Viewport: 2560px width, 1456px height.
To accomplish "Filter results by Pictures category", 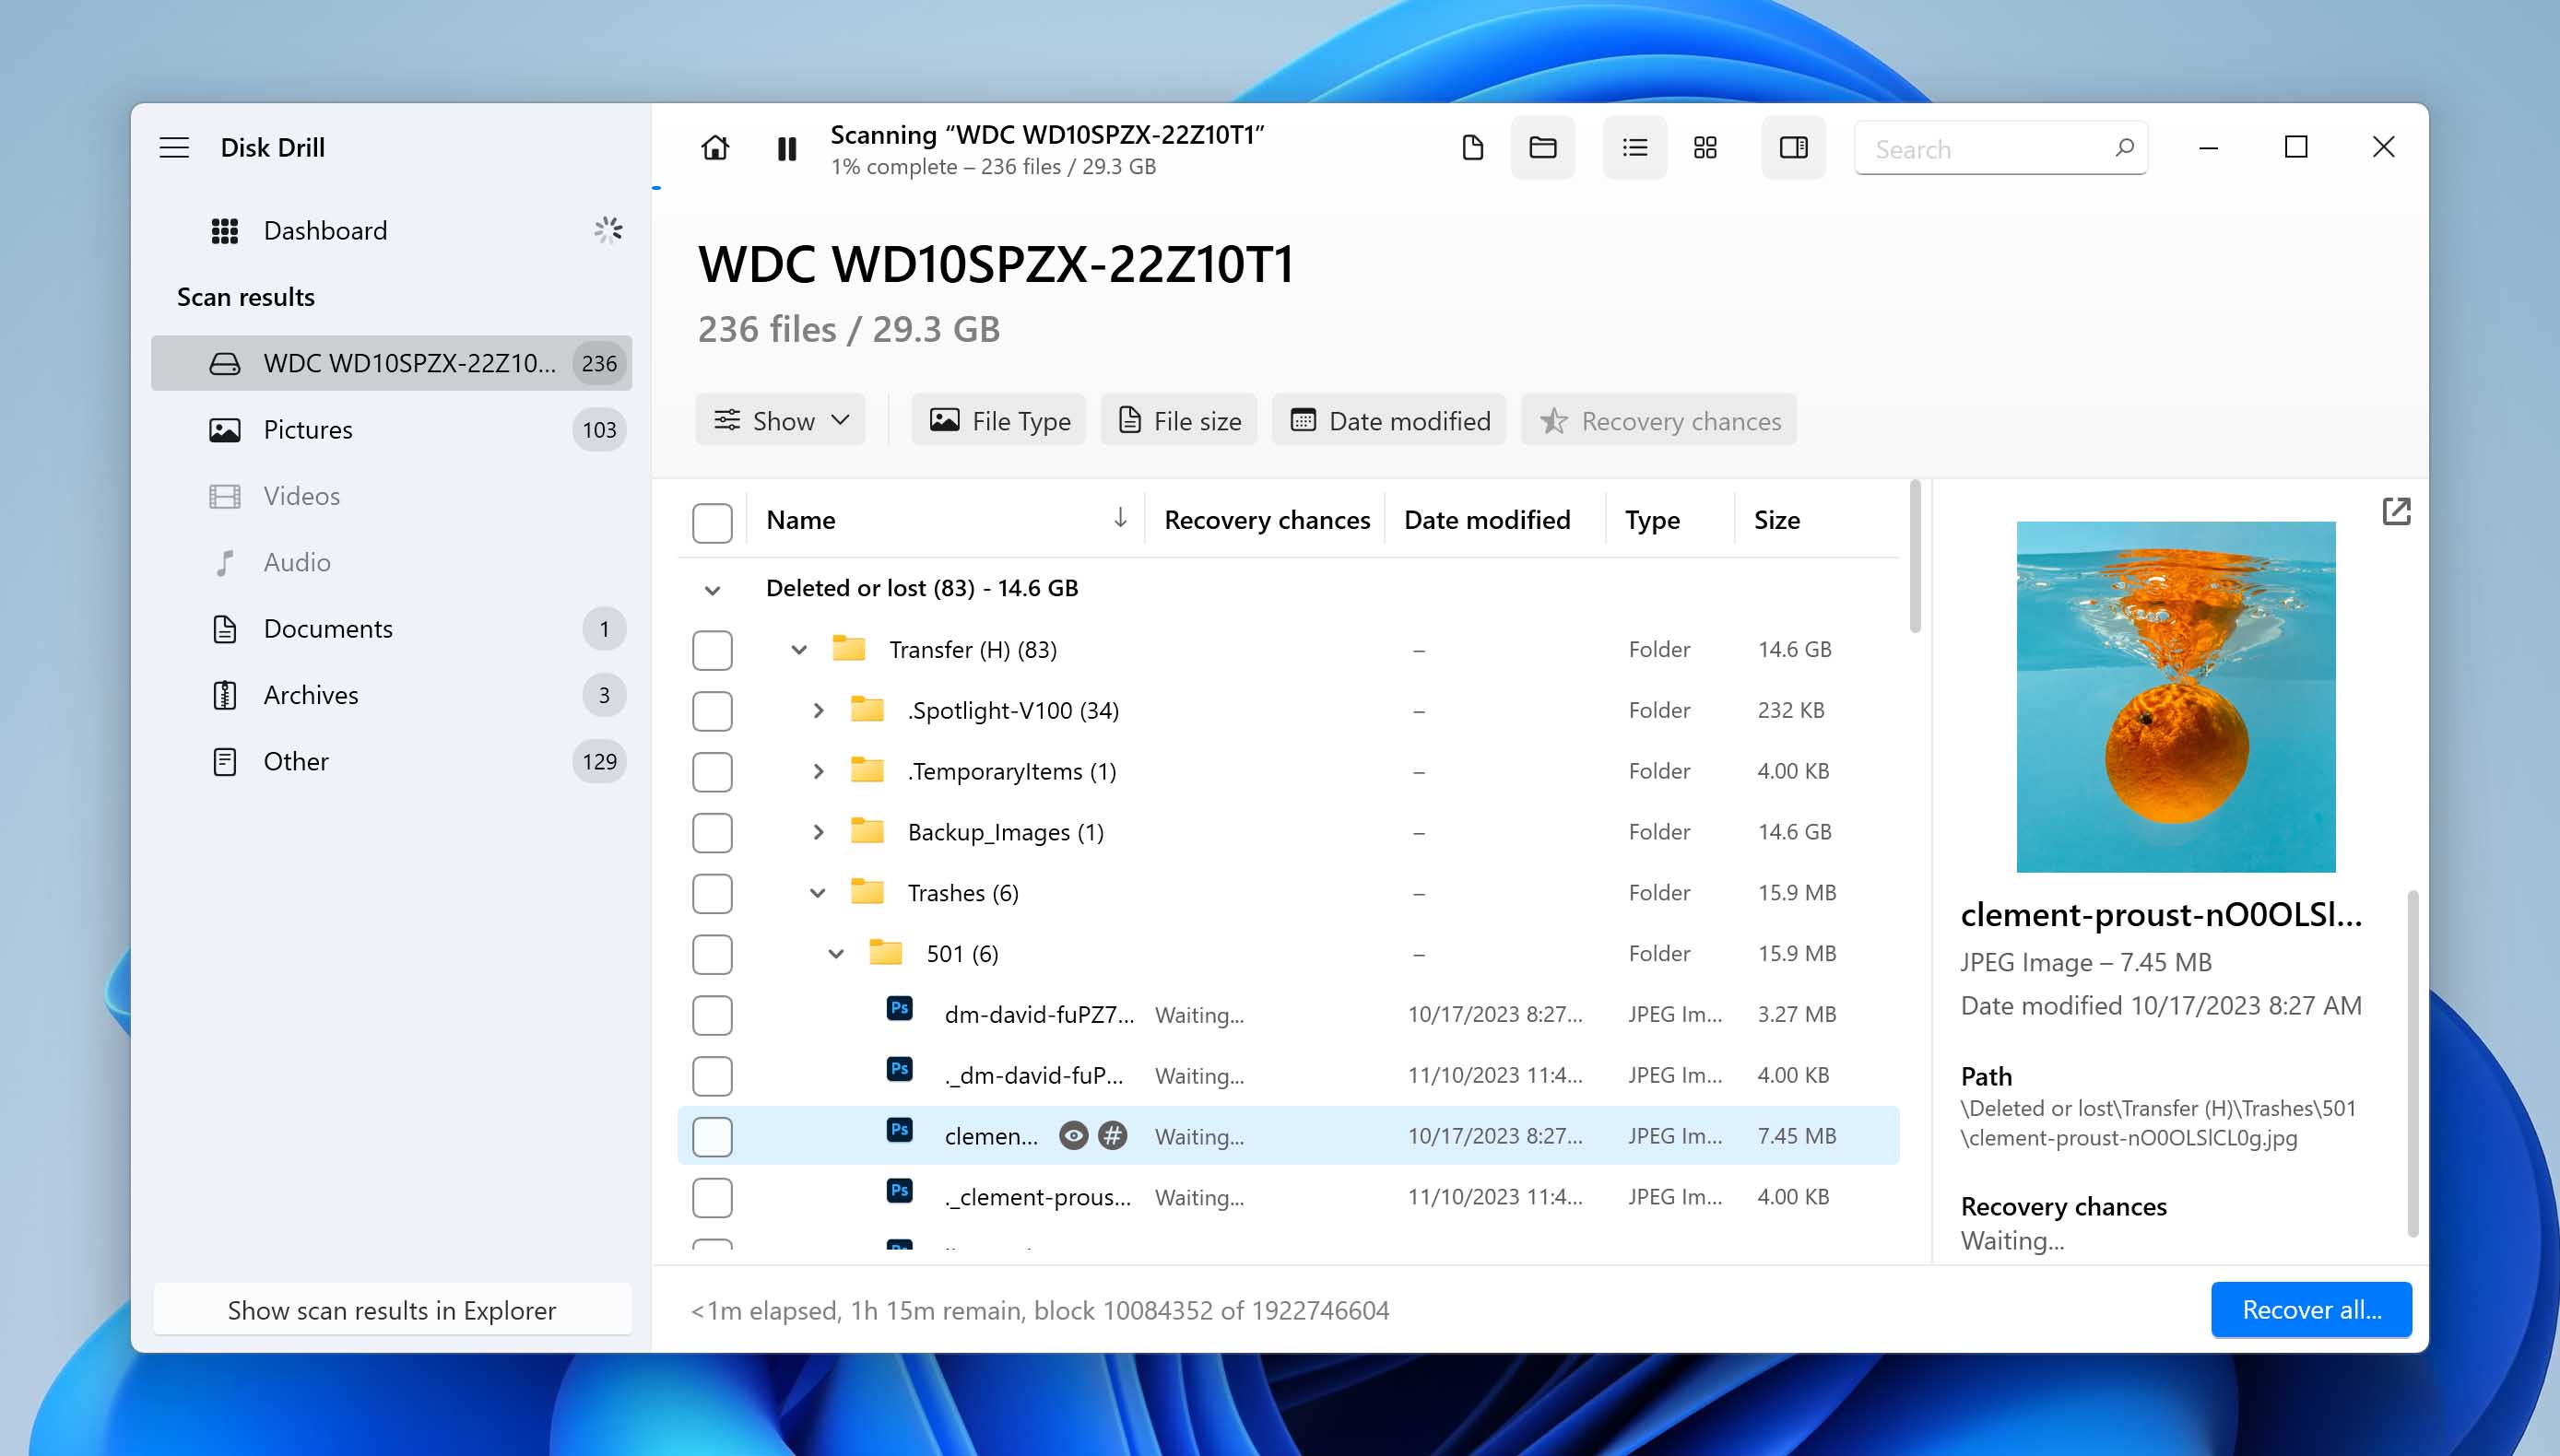I will click(392, 430).
